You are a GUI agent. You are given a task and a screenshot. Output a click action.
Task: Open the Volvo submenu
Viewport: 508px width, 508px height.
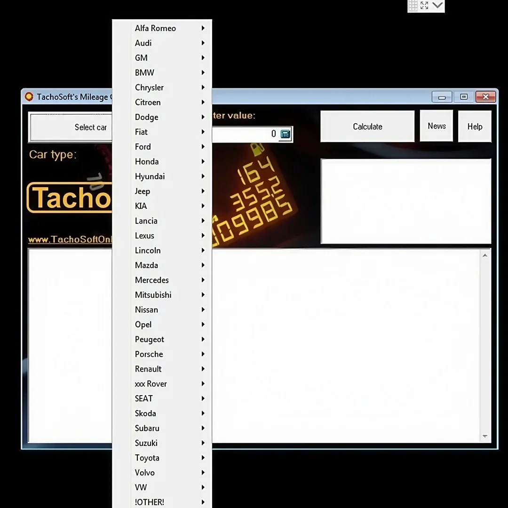tap(162, 473)
